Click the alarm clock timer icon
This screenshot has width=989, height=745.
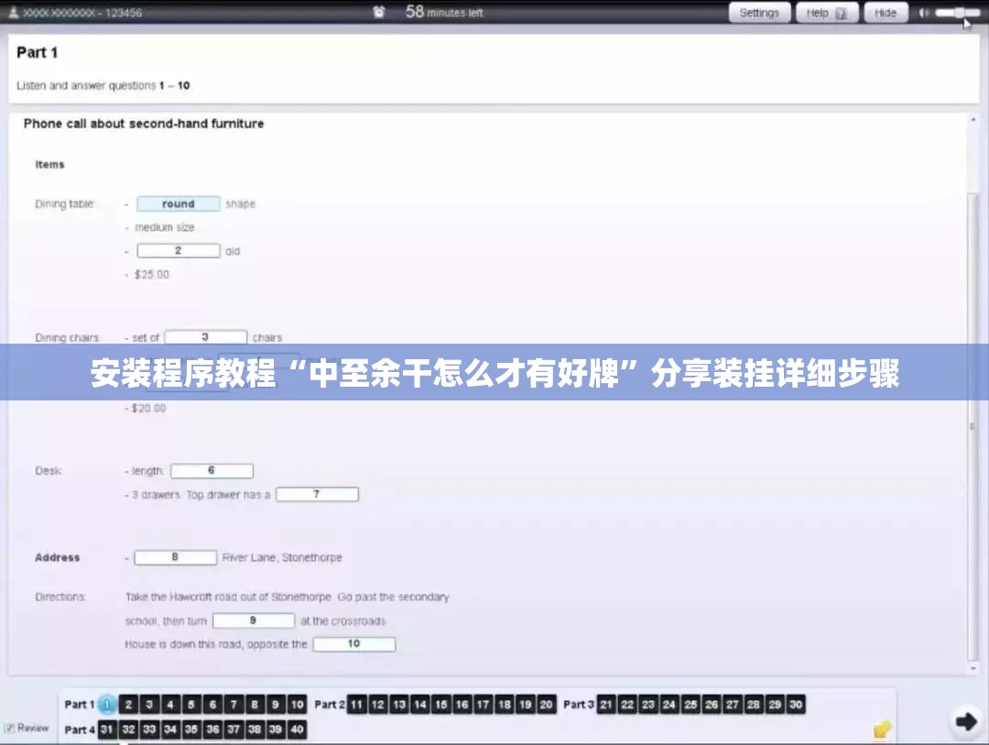click(x=379, y=12)
